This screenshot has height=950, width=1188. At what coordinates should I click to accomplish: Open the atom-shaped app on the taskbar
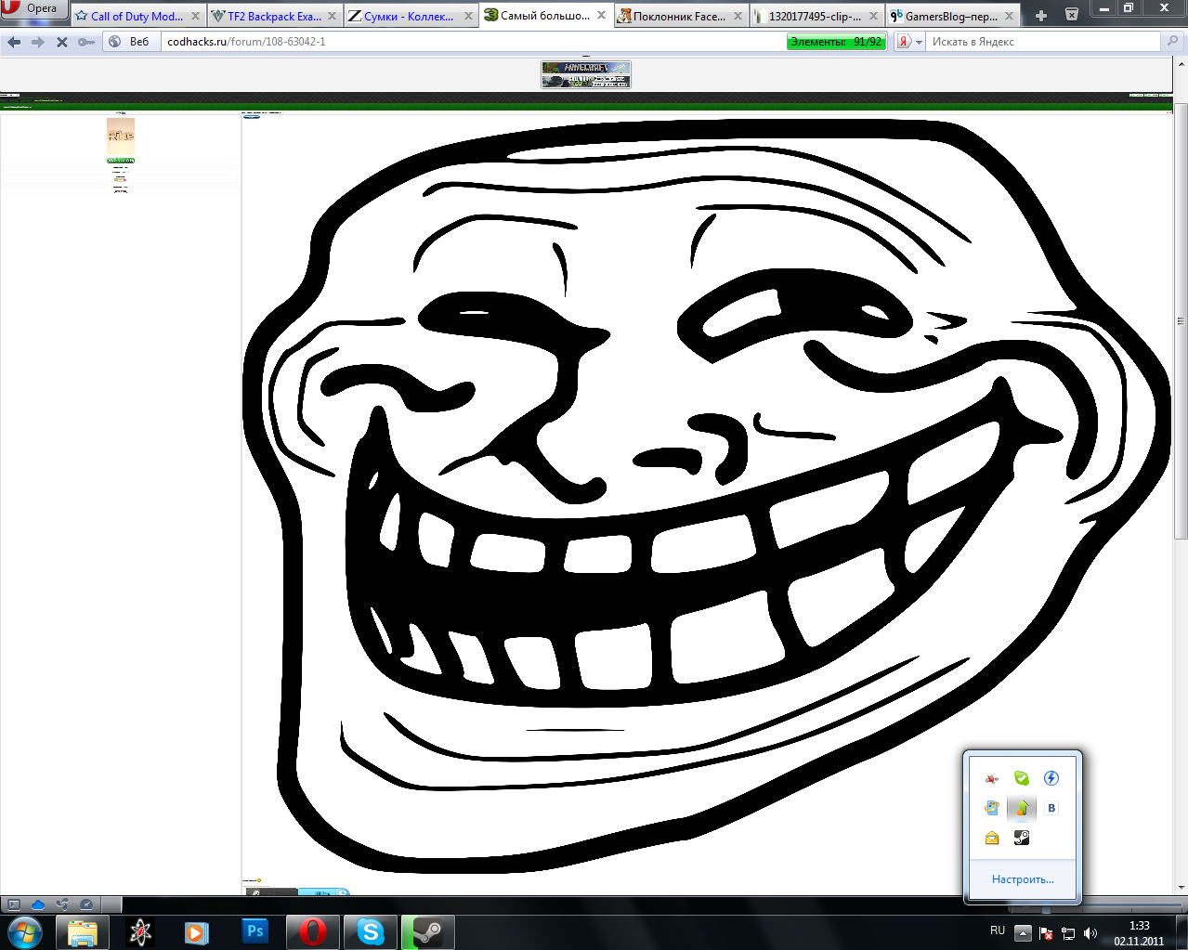point(140,932)
